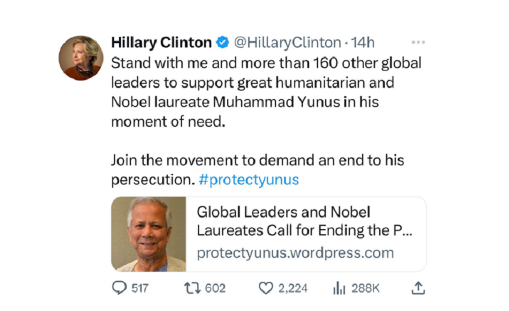Viewport: 509px width, 311px height.
Task: Click the Hillary Clinton display name
Action: tap(161, 43)
